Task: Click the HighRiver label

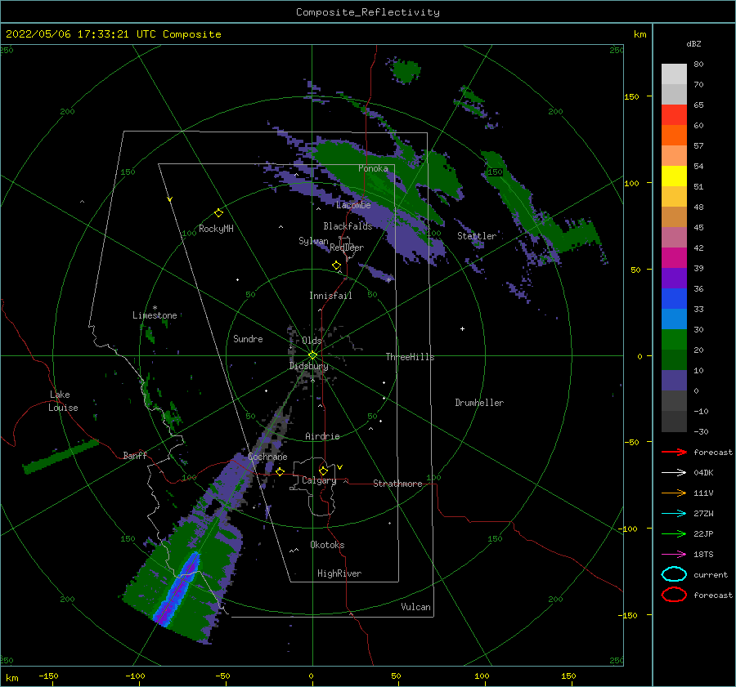Action: tap(339, 573)
